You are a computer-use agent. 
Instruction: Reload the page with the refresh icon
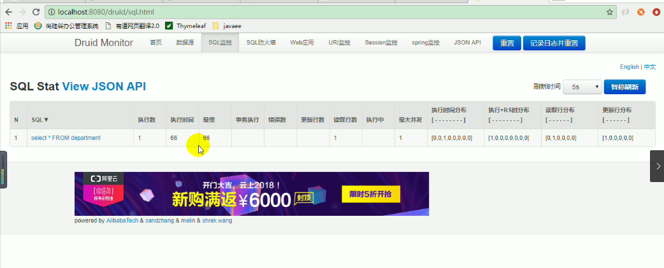coord(36,12)
